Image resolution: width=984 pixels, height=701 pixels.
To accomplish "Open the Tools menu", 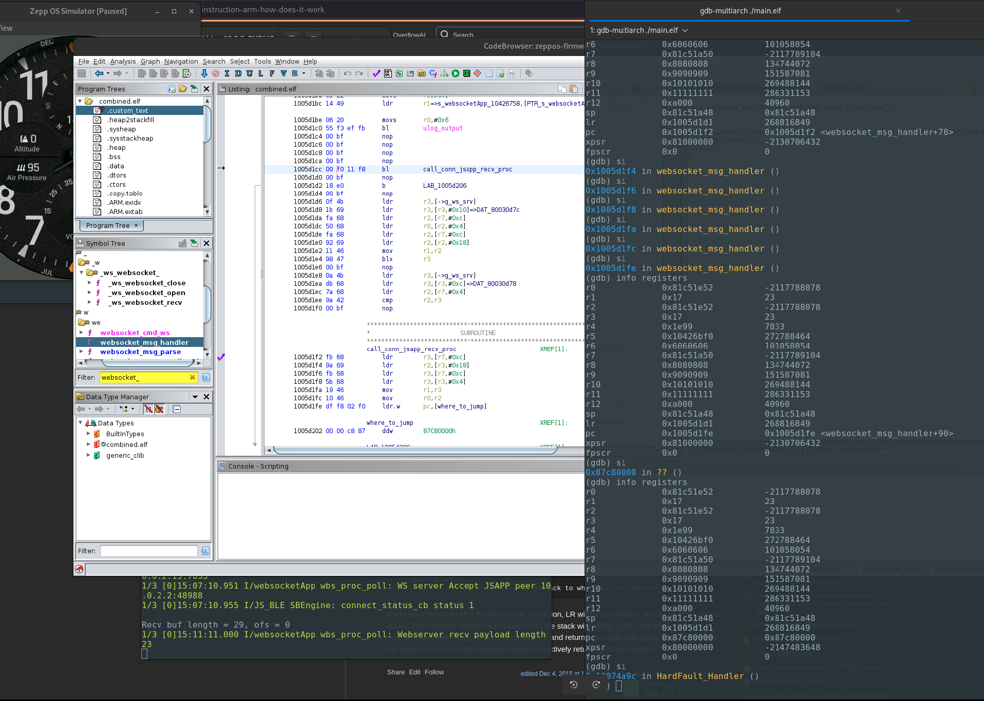I will [262, 61].
